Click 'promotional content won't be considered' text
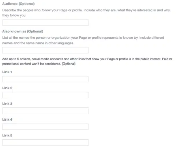Image resolution: width=176 pixels, height=149 pixels. coord(32,64)
